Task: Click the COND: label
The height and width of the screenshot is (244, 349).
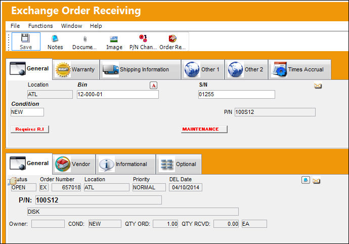Action: [76, 224]
